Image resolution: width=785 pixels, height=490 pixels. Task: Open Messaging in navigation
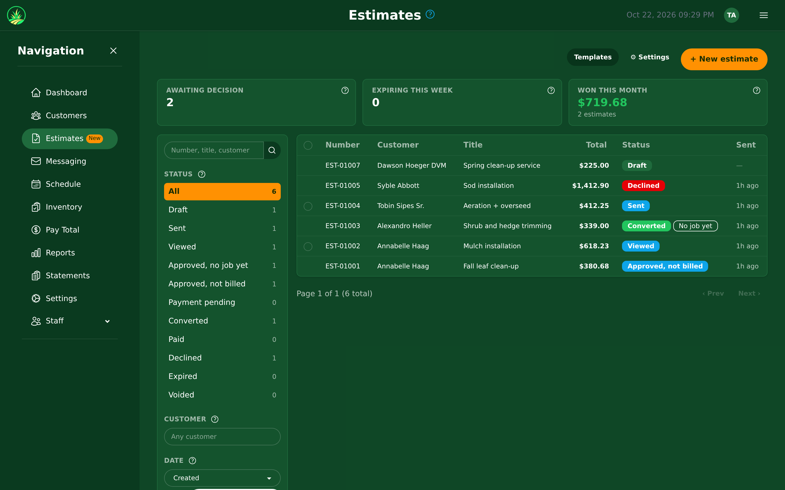70,161
